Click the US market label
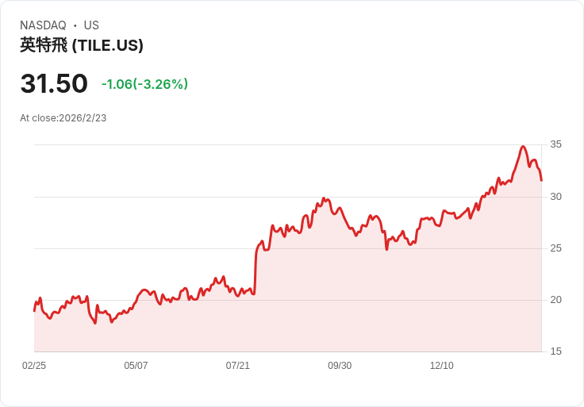Image resolution: width=584 pixels, height=407 pixels. (x=91, y=25)
